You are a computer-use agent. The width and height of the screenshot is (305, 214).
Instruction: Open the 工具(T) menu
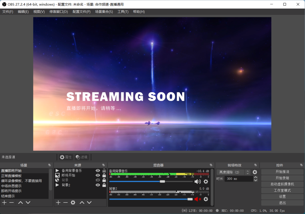coord(123,12)
